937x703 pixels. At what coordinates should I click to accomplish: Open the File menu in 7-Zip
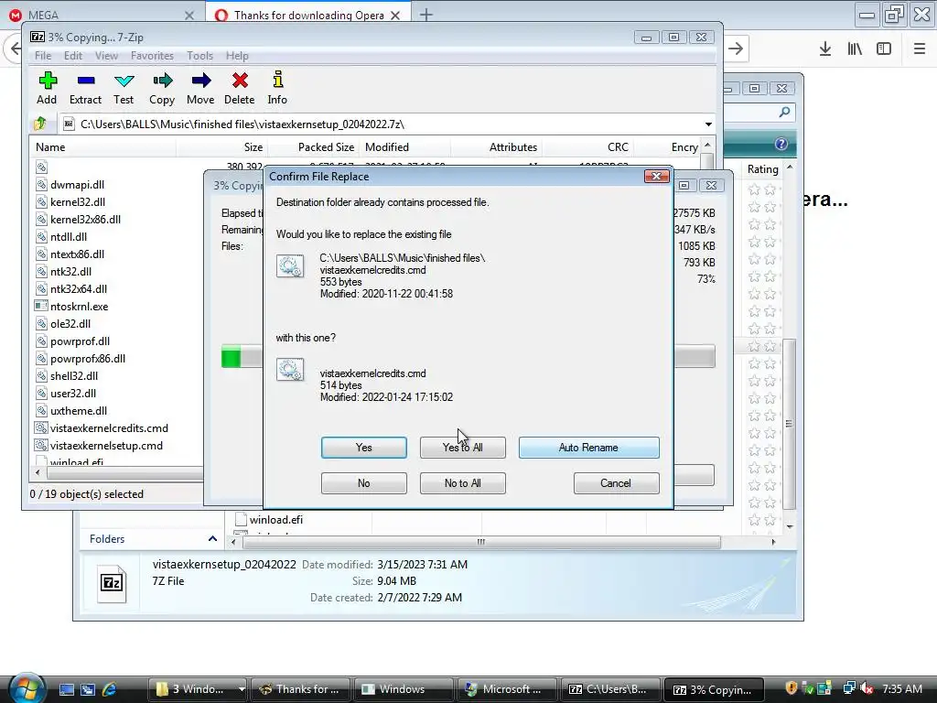click(x=43, y=56)
